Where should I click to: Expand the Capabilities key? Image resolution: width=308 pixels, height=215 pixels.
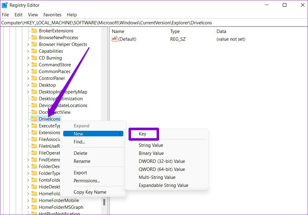point(28,51)
